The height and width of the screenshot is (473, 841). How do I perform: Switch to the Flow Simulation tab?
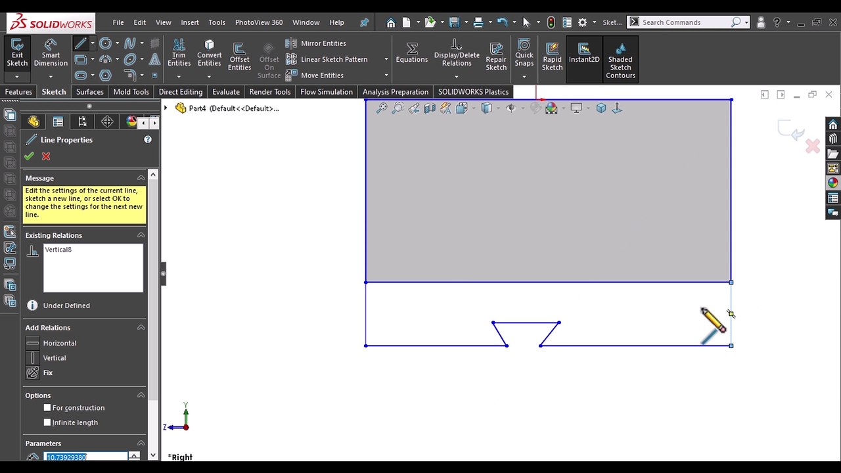pyautogui.click(x=327, y=92)
